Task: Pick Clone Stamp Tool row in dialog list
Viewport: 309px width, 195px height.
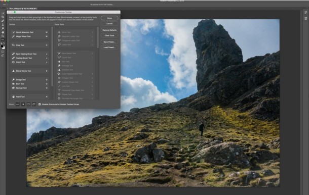Action: (30, 71)
